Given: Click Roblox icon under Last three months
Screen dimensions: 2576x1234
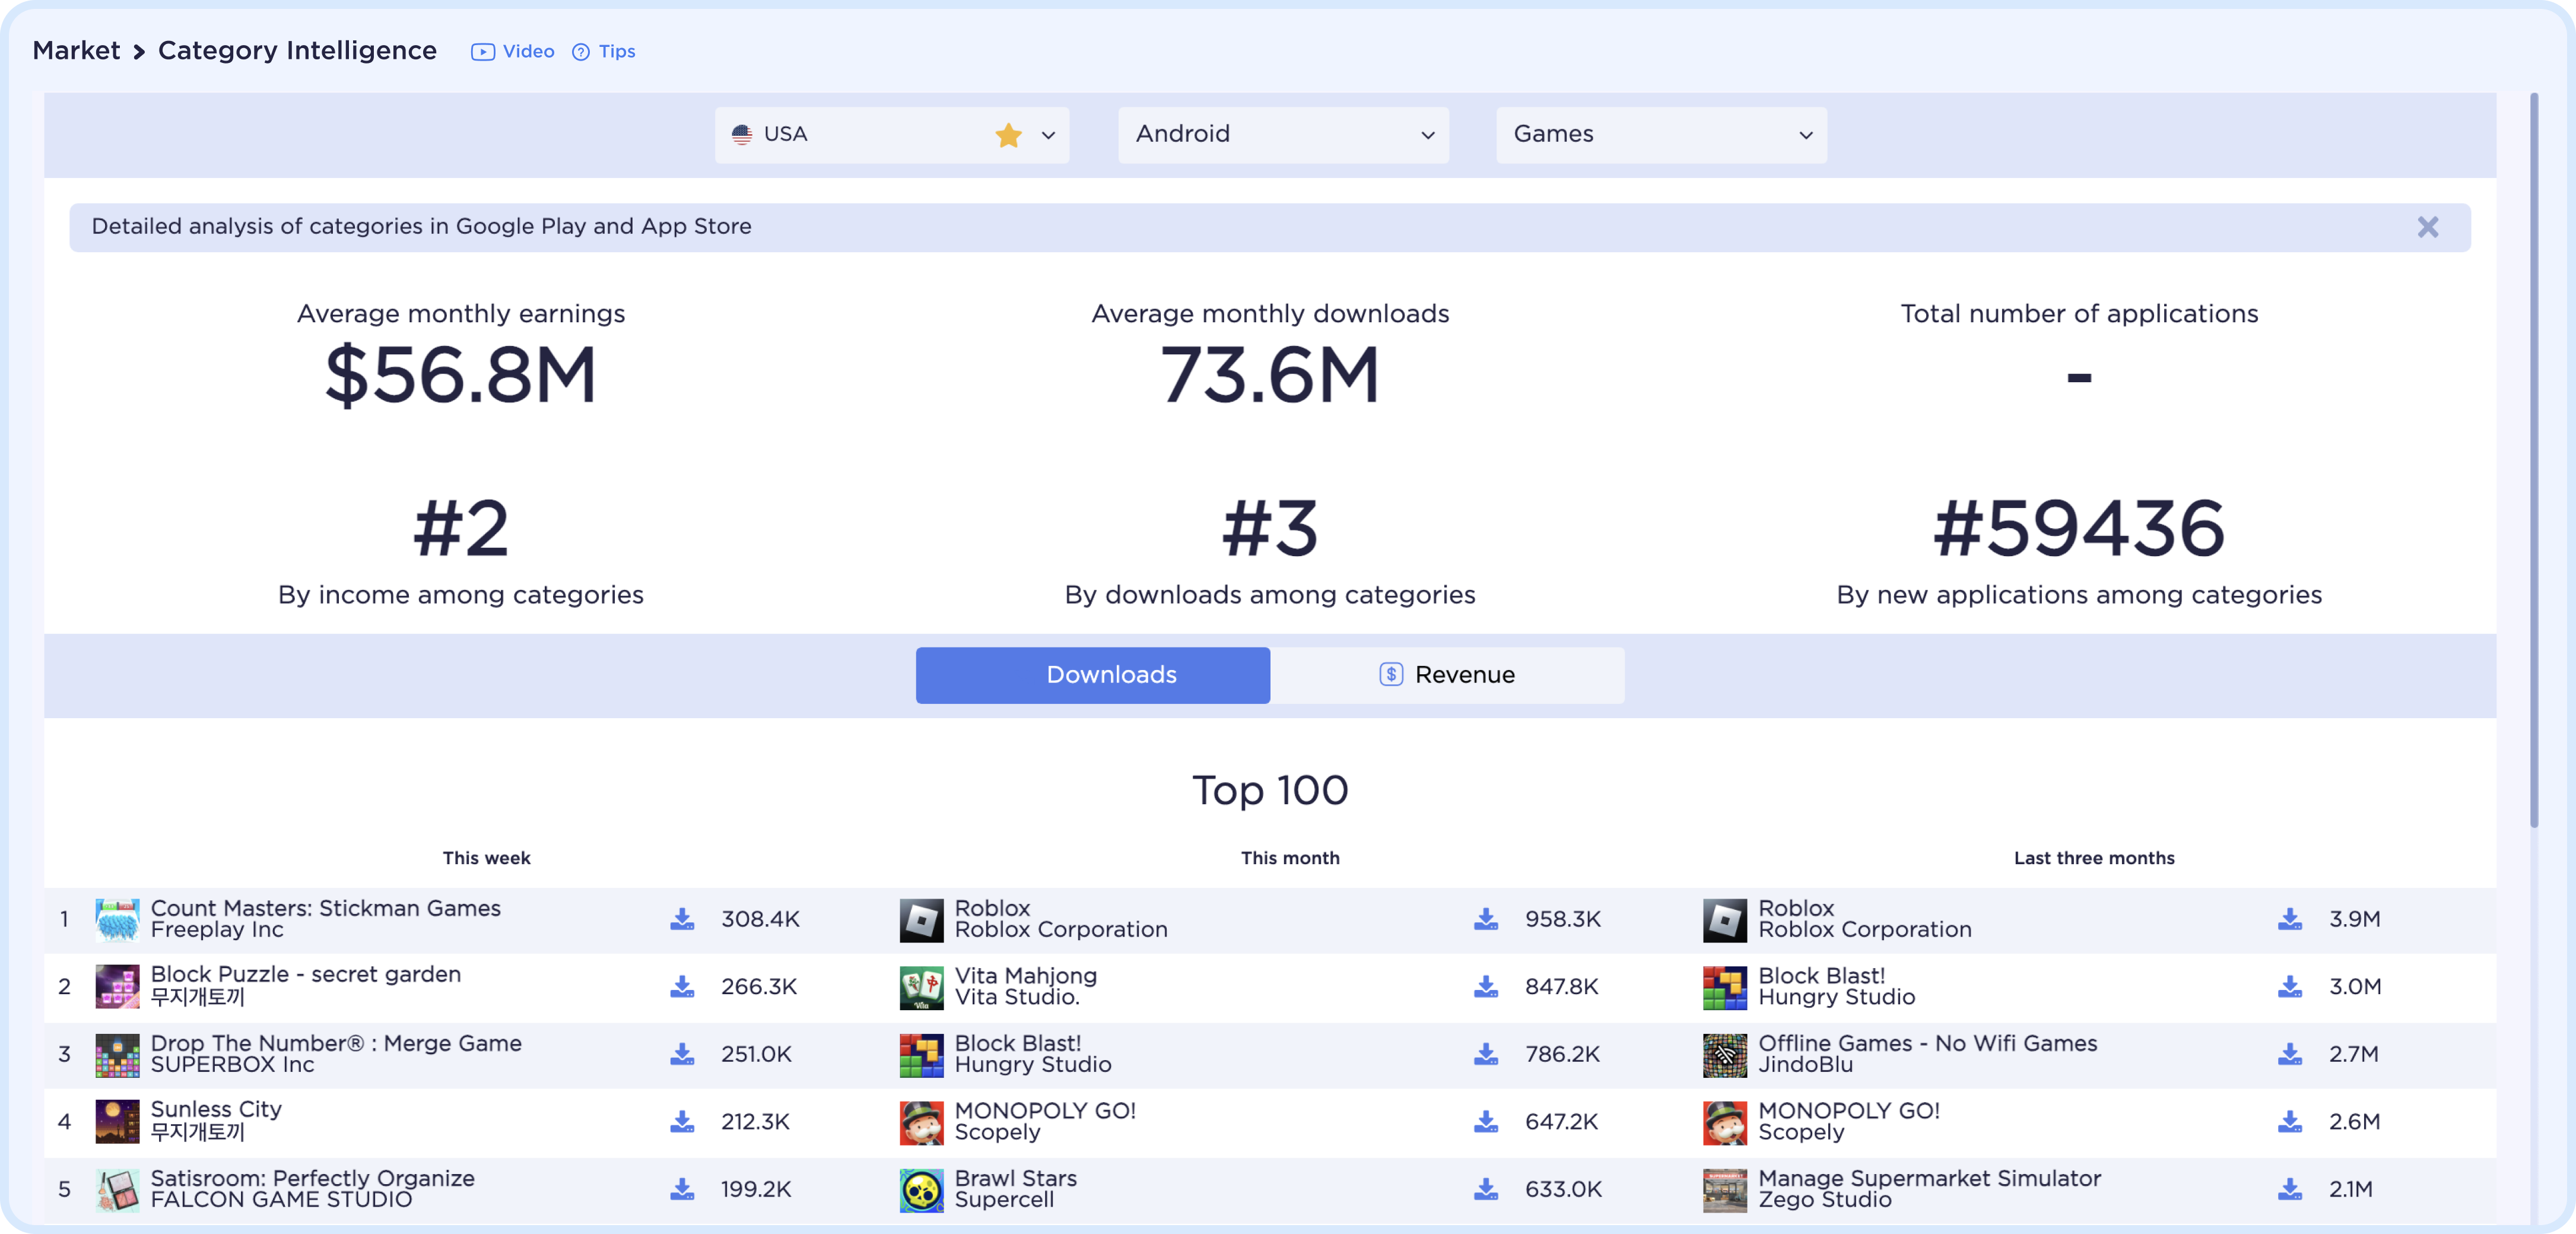Looking at the screenshot, I should [x=1725, y=919].
